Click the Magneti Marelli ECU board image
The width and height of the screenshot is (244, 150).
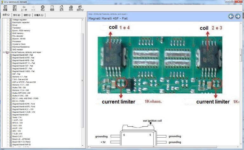[160, 65]
